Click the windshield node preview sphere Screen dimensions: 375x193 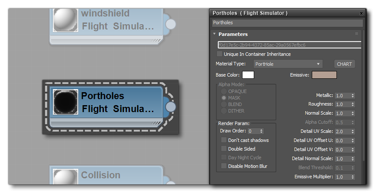click(65, 20)
